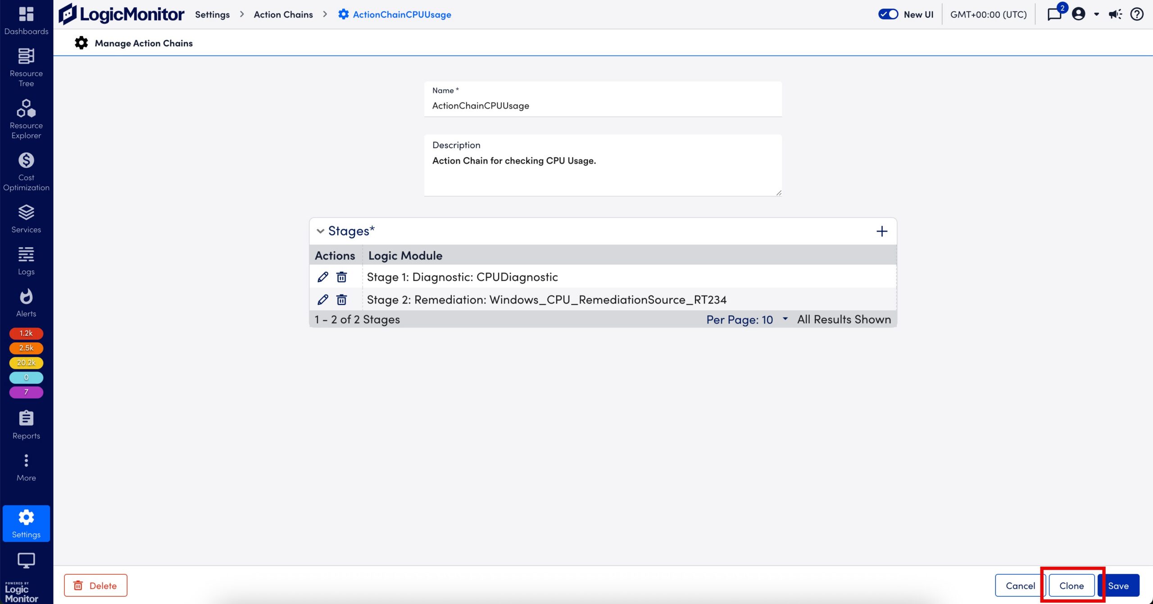1153x604 pixels.
Task: Open Dashboards from the sidebar
Action: click(x=26, y=20)
